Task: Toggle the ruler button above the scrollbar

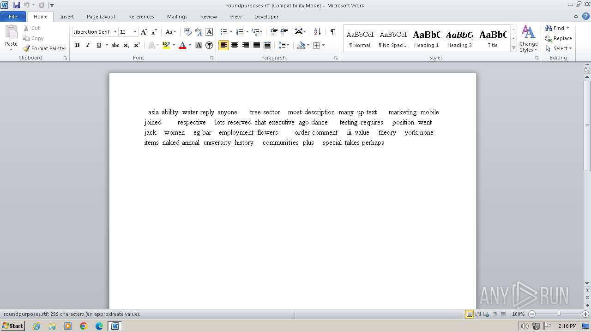Action: [587, 70]
